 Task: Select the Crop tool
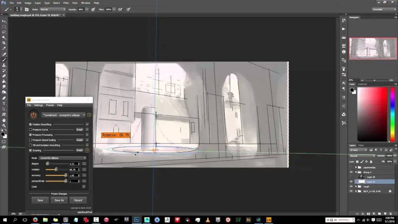4,43
